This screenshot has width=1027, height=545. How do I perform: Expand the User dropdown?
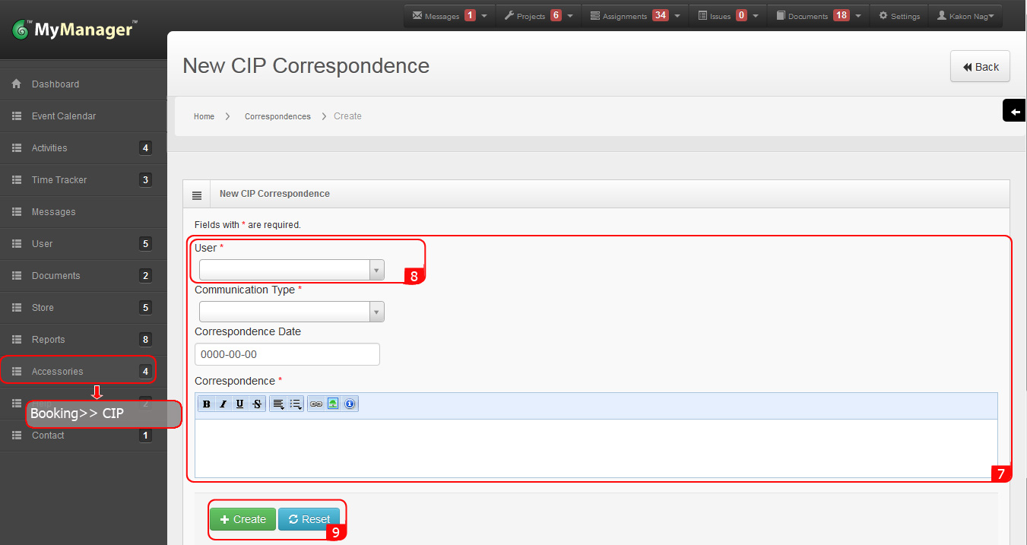tap(291, 270)
